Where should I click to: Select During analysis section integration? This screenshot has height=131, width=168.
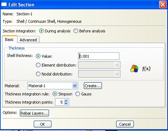point(41,31)
